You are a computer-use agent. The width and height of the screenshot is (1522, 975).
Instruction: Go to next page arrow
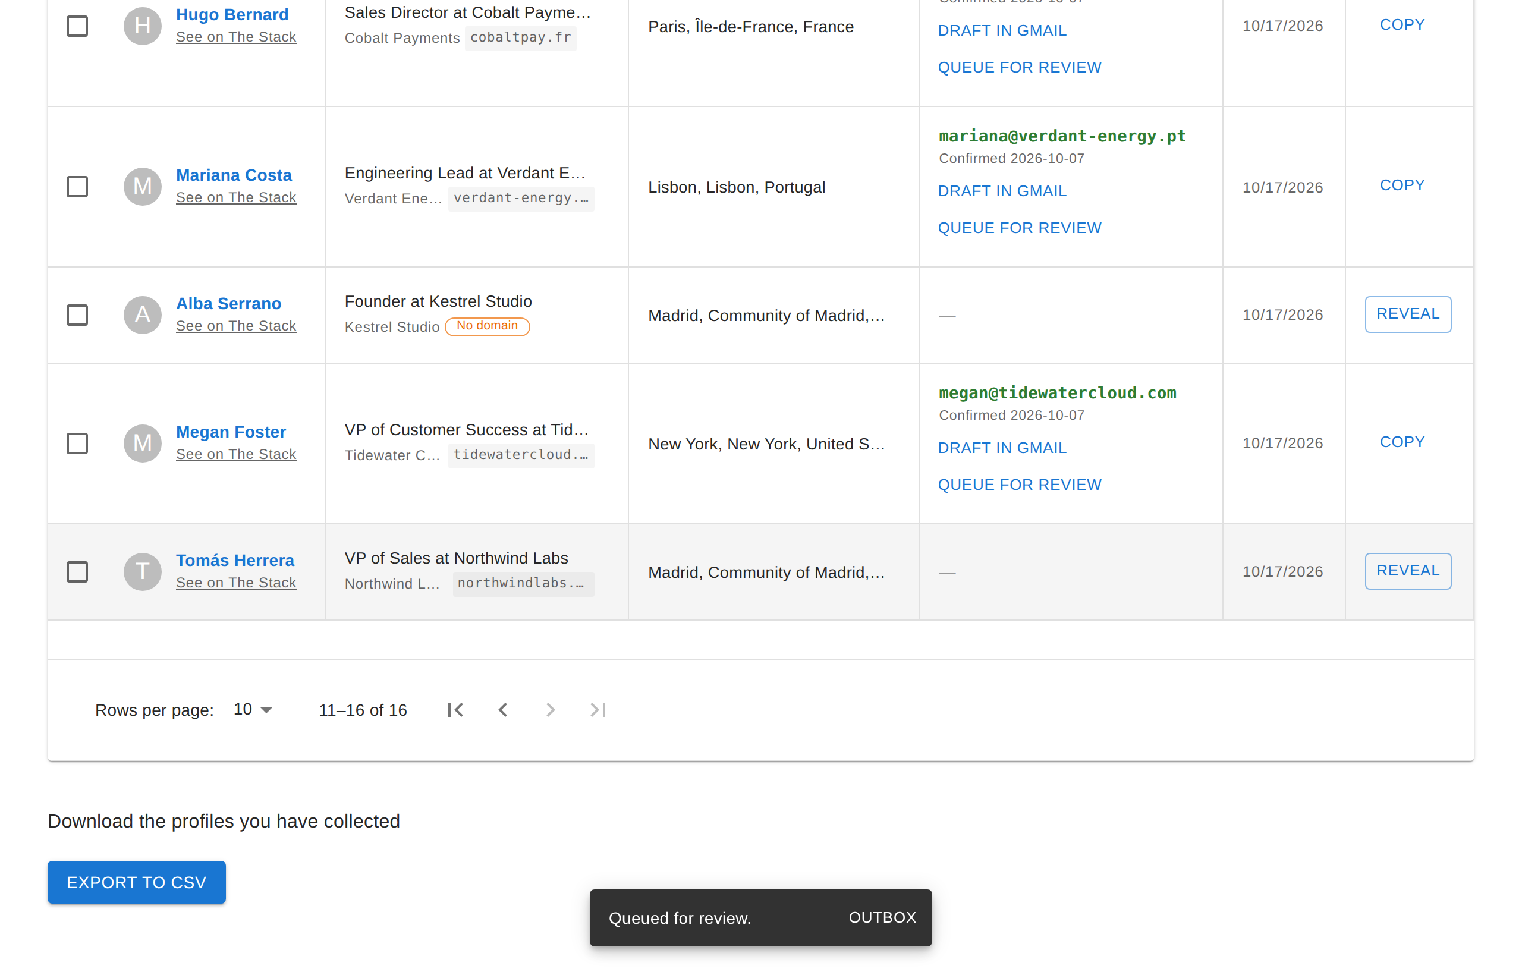pyautogui.click(x=550, y=710)
